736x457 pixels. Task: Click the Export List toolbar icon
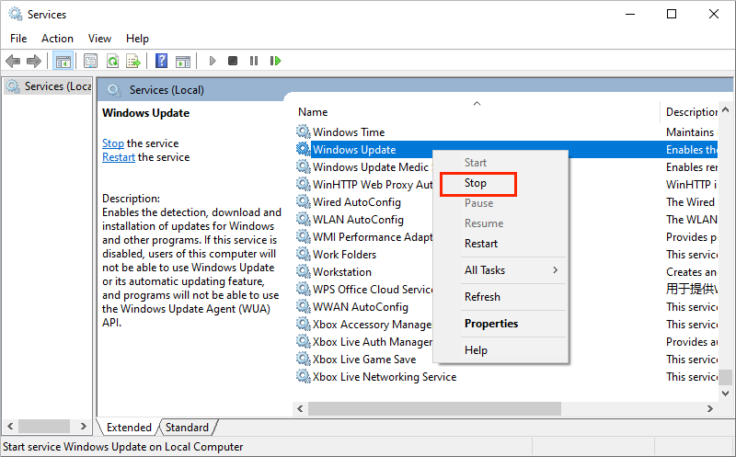(133, 61)
